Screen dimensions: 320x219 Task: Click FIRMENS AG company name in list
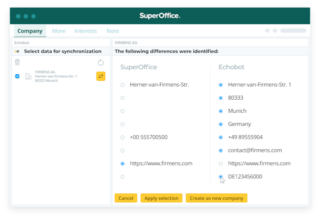coord(45,72)
